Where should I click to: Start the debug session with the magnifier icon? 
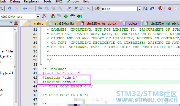tap(160, 8)
